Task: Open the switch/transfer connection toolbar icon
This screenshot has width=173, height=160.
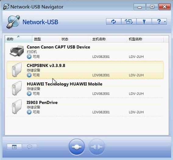Action: click(x=129, y=22)
